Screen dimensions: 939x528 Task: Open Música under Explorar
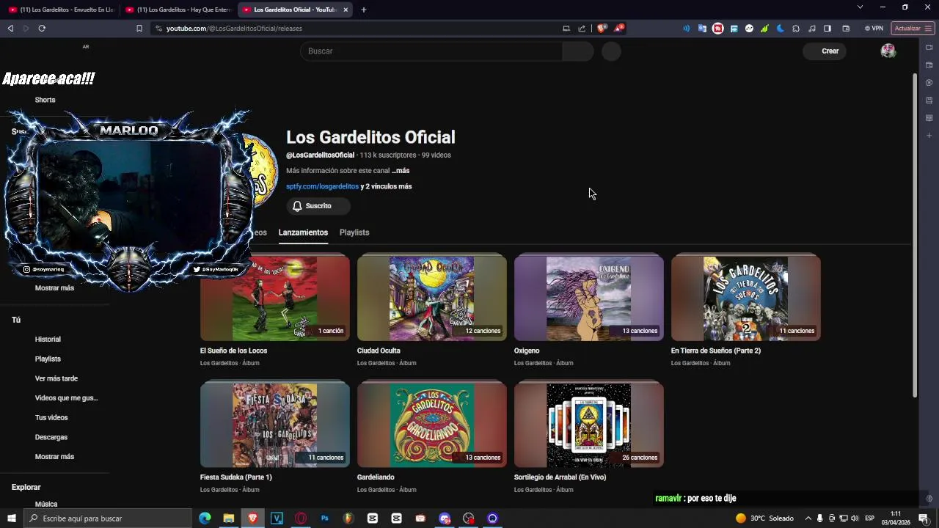[45, 505]
